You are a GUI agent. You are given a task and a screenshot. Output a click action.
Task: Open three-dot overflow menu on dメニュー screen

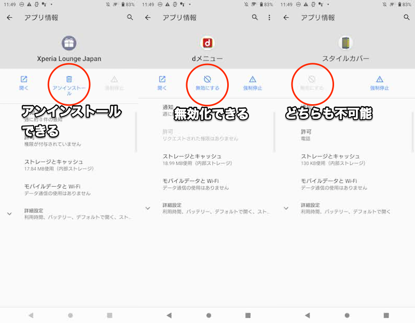[x=269, y=18]
